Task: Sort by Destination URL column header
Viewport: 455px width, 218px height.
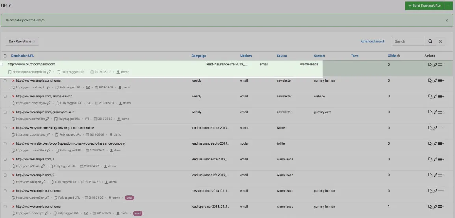Action: point(22,56)
